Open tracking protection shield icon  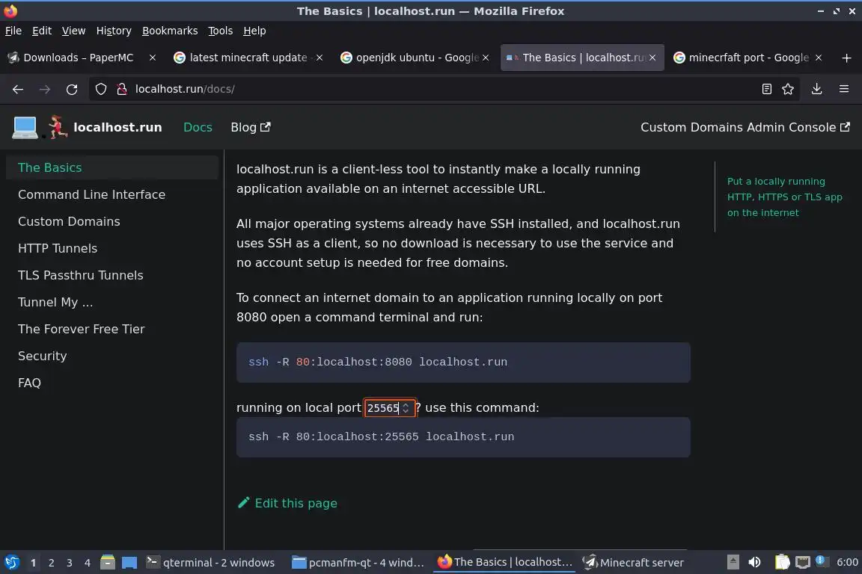tap(100, 89)
